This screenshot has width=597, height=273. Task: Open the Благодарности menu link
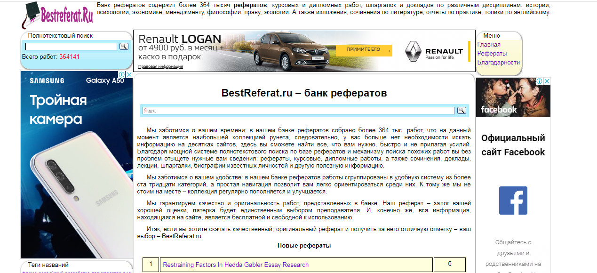tap(499, 63)
